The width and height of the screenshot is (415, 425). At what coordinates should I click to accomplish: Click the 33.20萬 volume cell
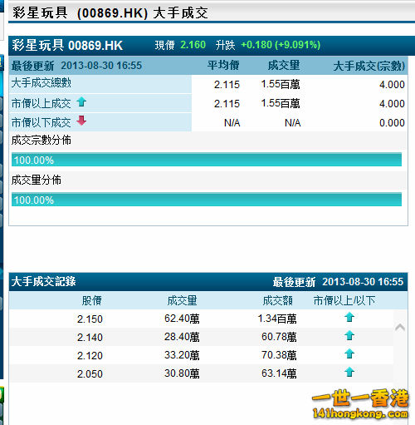(x=182, y=355)
